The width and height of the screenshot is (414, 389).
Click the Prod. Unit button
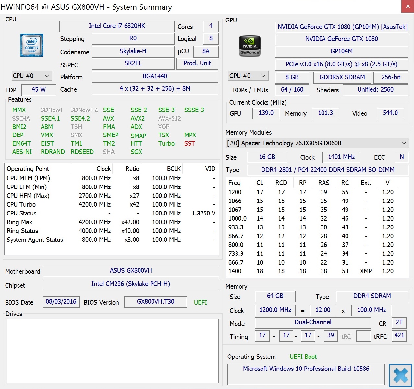click(x=197, y=63)
